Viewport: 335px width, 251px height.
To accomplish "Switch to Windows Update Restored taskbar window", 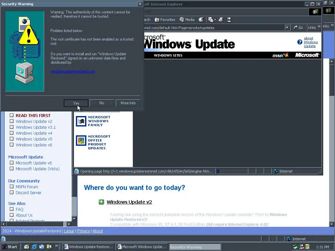I will coord(88,247).
